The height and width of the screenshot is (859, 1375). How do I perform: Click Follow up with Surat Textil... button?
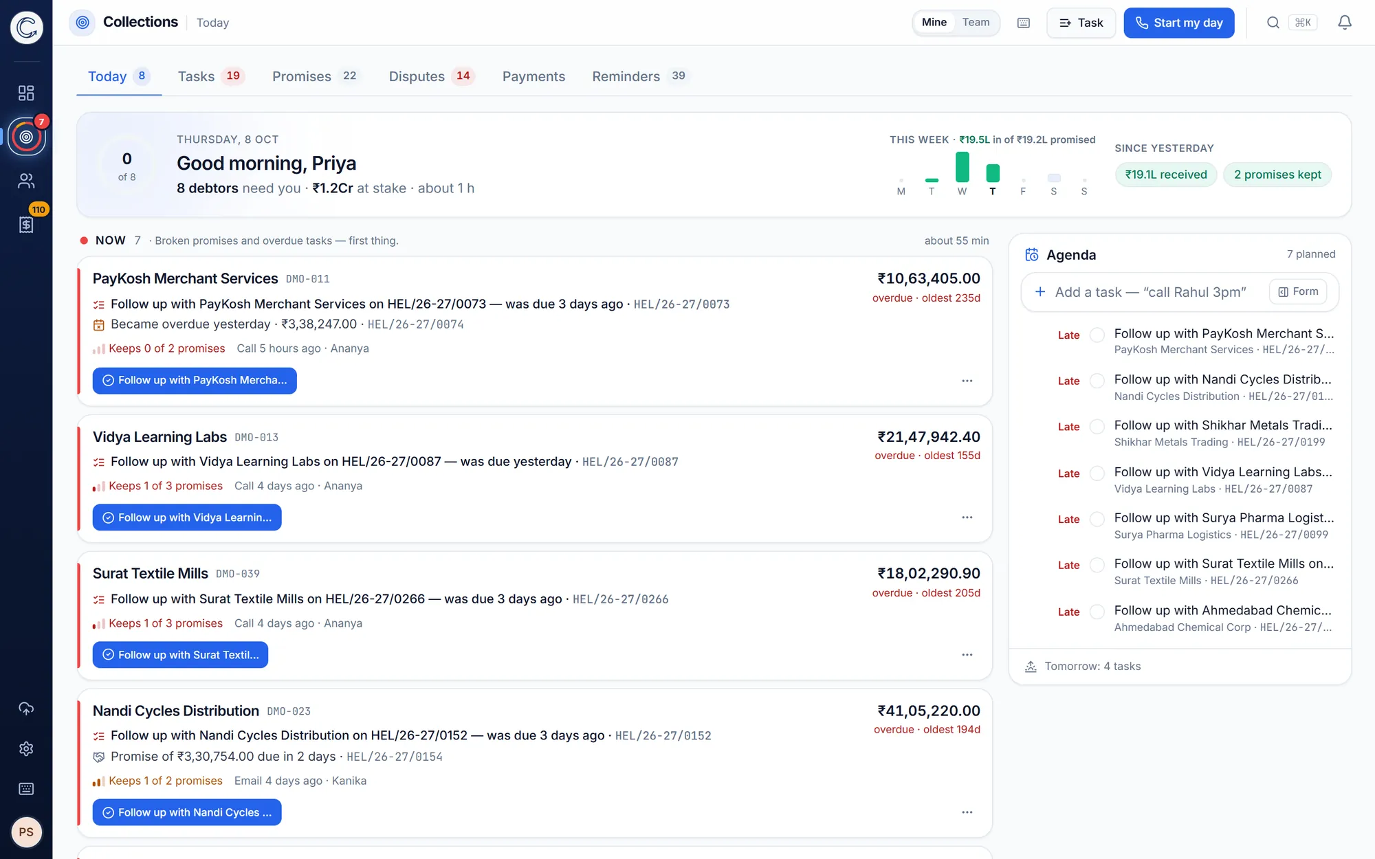(180, 655)
